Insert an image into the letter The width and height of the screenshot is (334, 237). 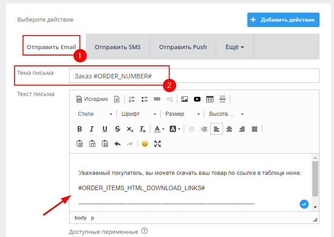click(x=185, y=99)
